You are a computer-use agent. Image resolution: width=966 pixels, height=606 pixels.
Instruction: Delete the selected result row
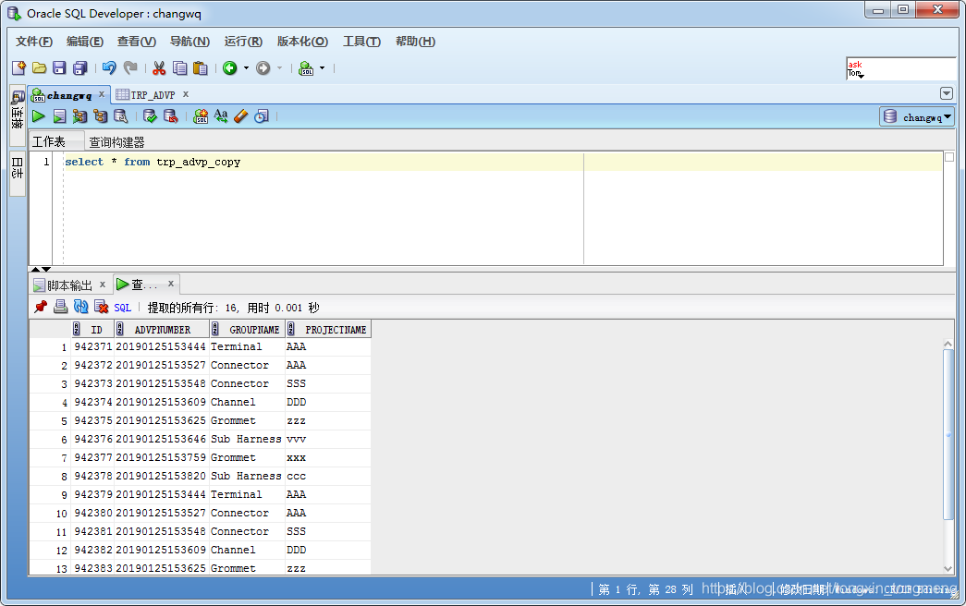pyautogui.click(x=101, y=307)
